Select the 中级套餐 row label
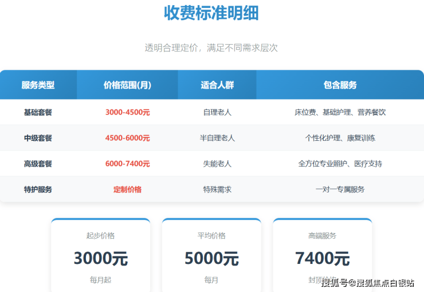424x292 pixels. click(38, 138)
